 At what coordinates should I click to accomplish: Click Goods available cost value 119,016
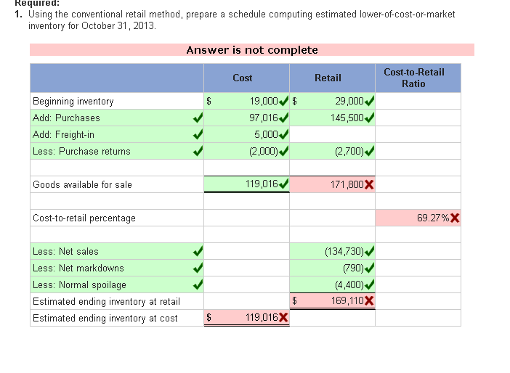coord(262,184)
